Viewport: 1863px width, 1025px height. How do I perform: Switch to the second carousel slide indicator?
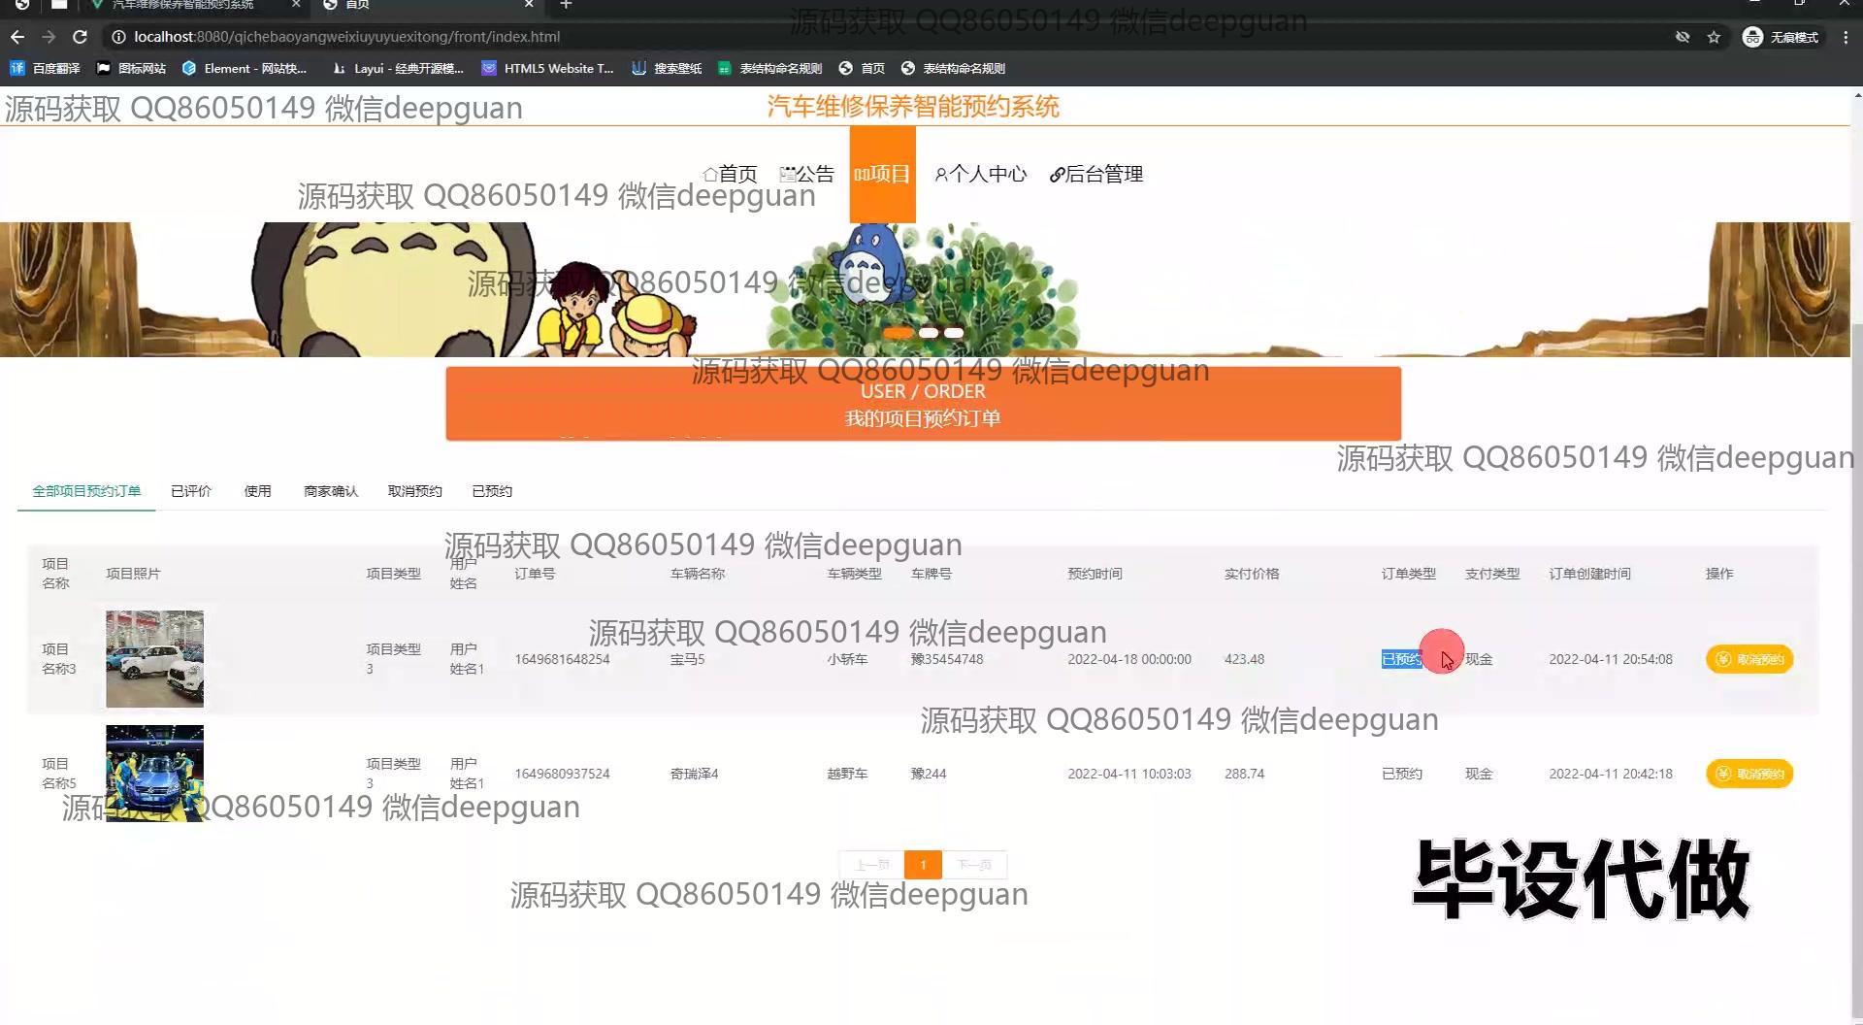[x=929, y=333]
